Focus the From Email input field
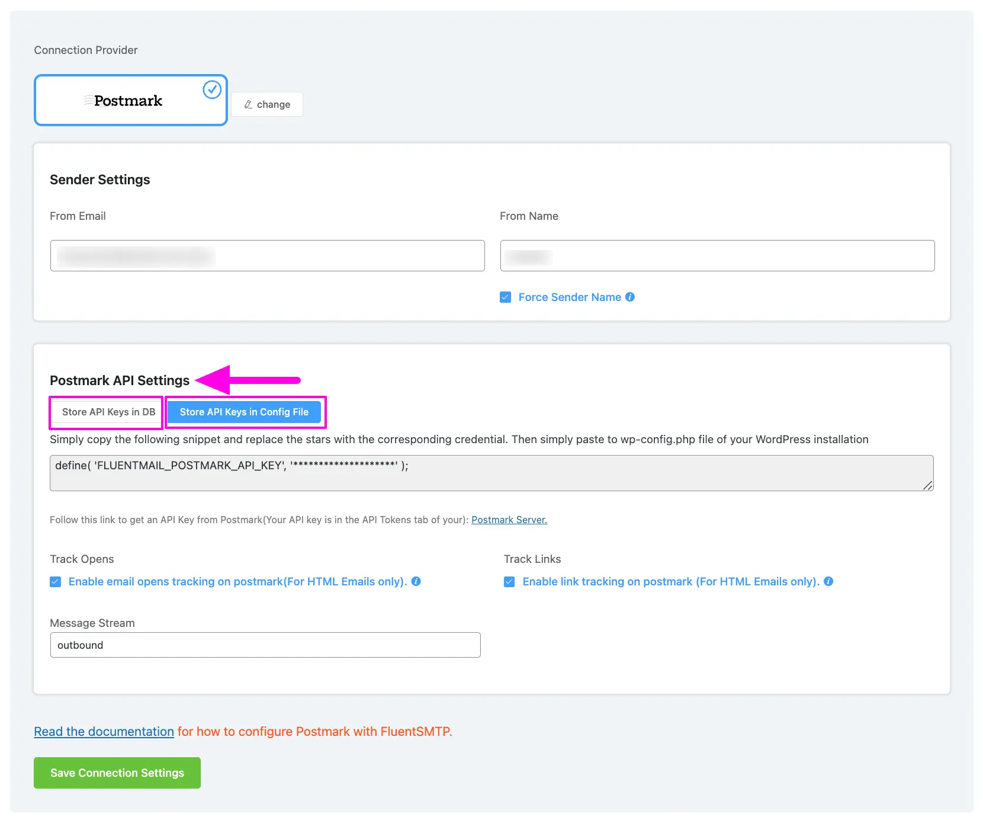This screenshot has height=820, width=983. (x=268, y=255)
